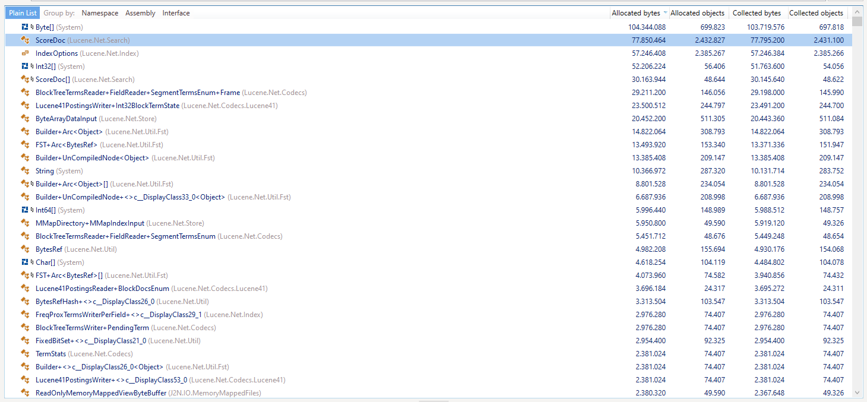The height and width of the screenshot is (402, 867).
Task: Group types by Namespace
Action: (x=100, y=13)
